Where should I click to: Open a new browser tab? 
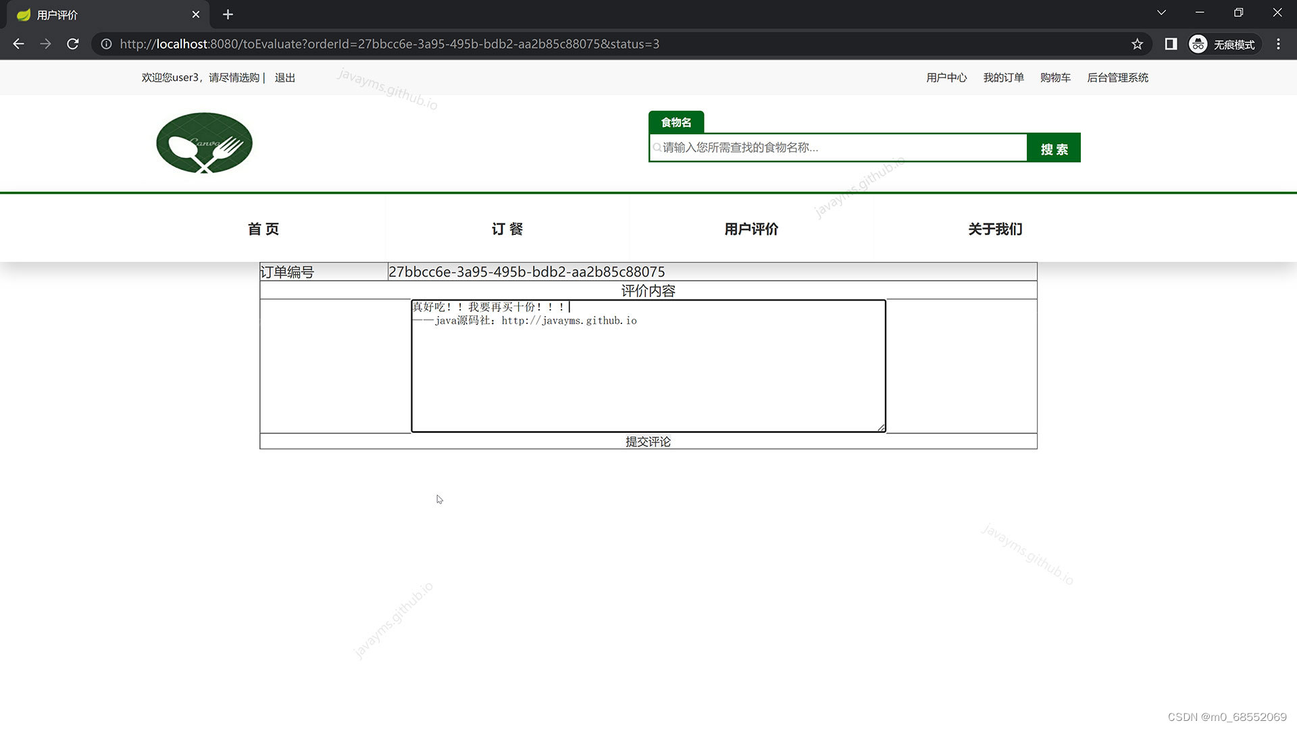[x=228, y=14]
